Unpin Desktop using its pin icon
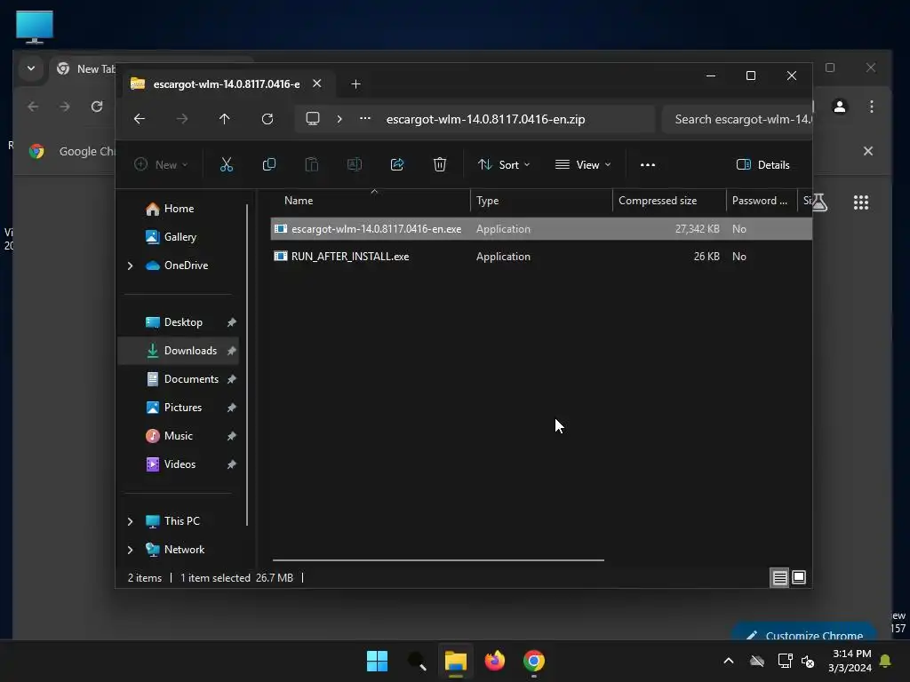 tap(232, 322)
